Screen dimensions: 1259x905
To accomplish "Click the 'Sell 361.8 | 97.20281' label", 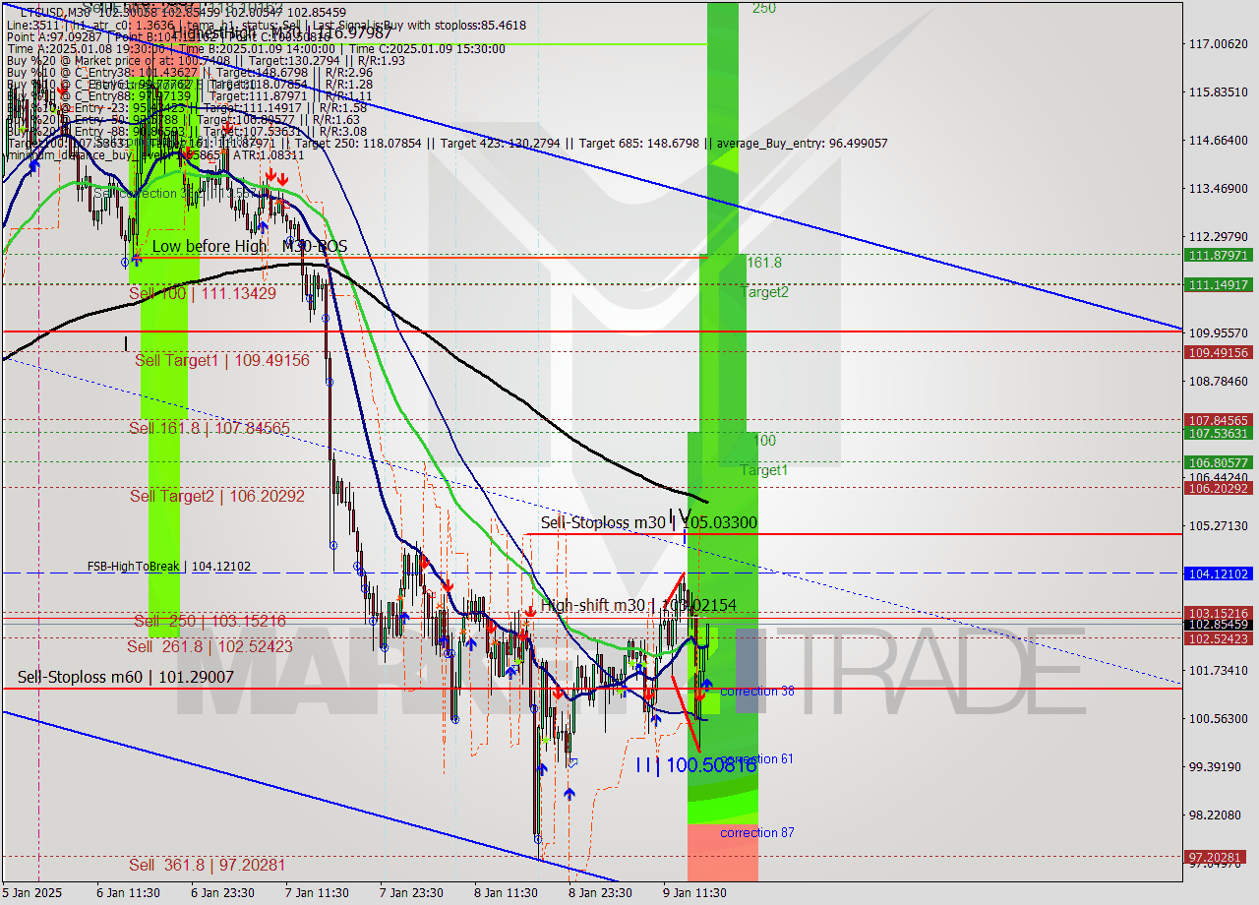I will (208, 866).
